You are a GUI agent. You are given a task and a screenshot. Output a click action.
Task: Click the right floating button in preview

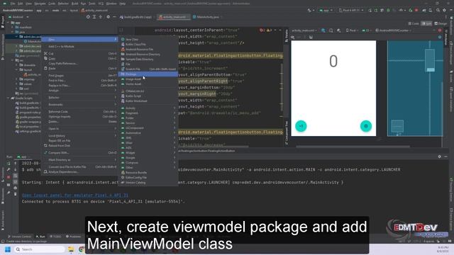(x=366, y=126)
